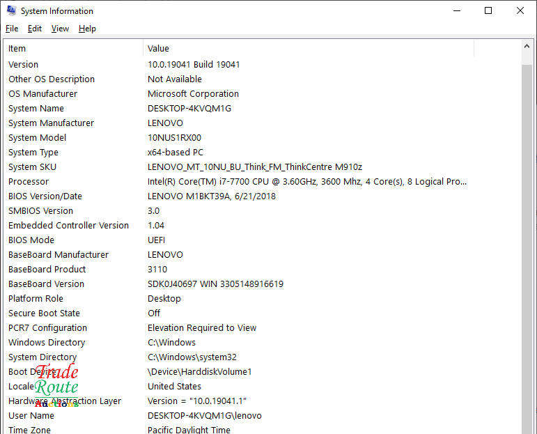Select the C:\Windows value

click(171, 343)
